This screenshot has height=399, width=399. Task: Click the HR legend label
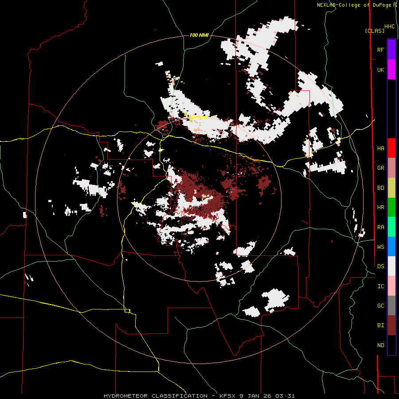point(381,207)
